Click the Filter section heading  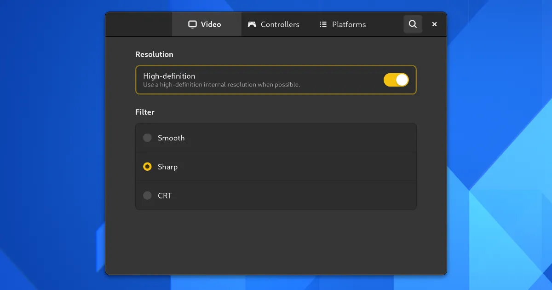pyautogui.click(x=144, y=112)
